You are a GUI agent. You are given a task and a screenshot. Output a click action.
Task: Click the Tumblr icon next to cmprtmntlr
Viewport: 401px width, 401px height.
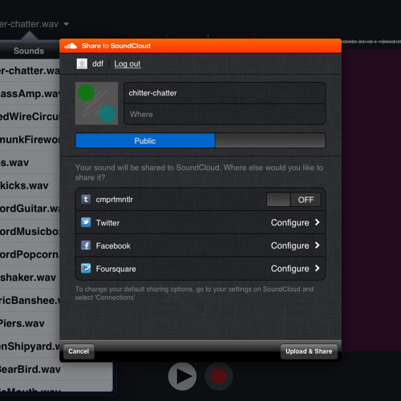[86, 199]
